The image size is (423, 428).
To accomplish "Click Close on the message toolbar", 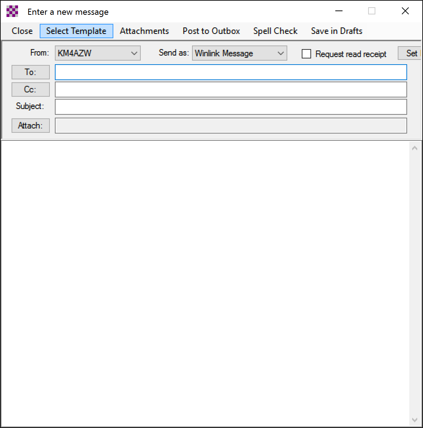I will point(22,31).
